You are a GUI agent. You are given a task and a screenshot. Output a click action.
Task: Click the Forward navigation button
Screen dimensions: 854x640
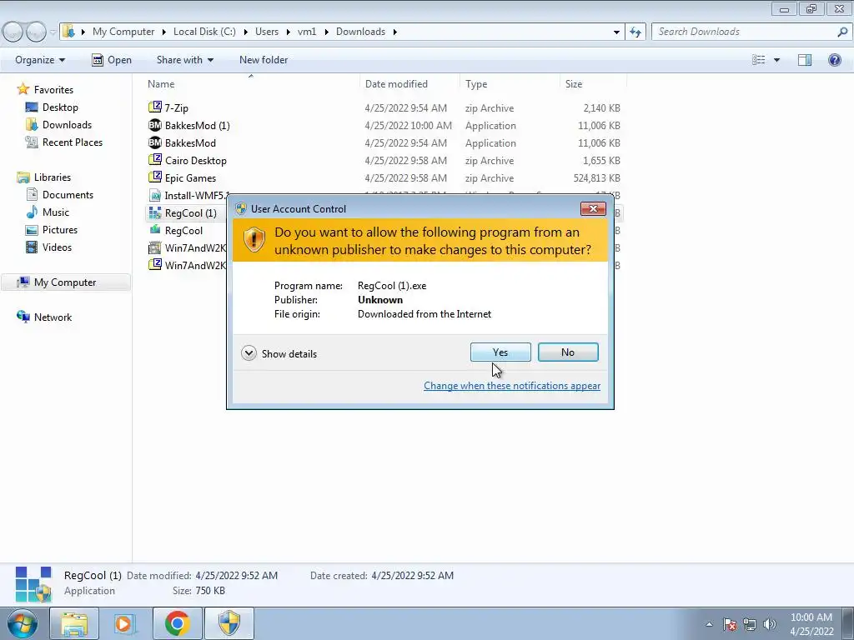coord(36,32)
